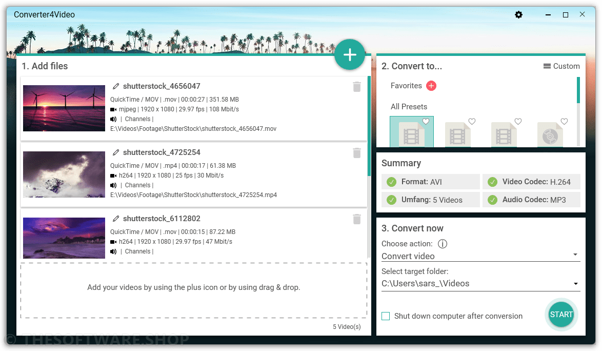Click the file list vertical scrollbar

coord(369,126)
